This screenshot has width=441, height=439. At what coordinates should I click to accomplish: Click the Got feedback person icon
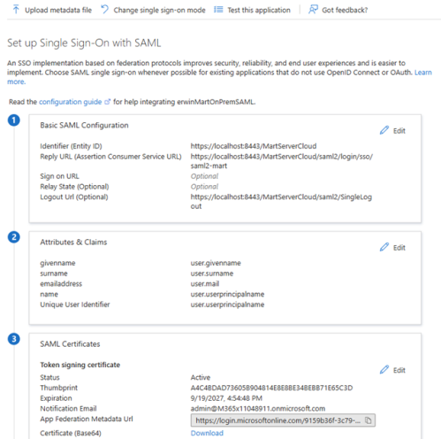click(313, 10)
